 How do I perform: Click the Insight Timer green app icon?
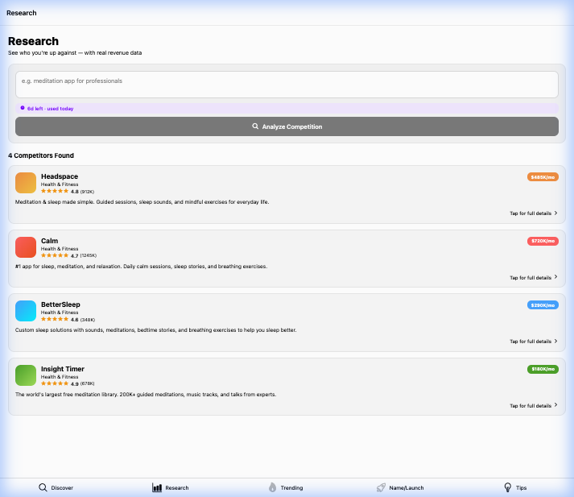(26, 375)
